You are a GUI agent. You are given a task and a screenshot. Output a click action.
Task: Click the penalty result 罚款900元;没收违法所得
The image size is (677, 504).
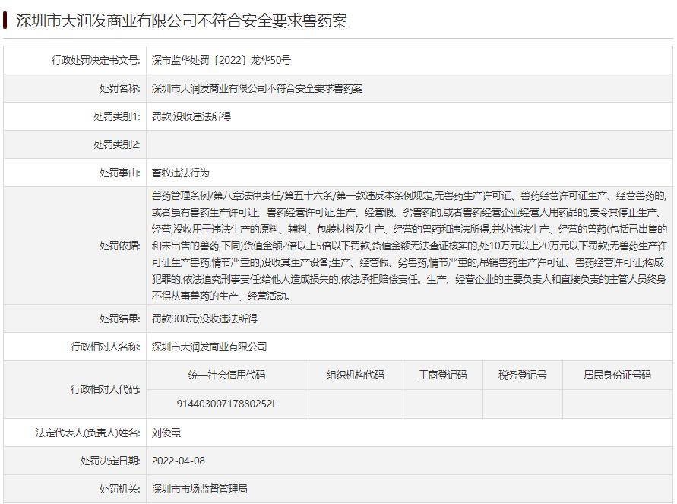point(204,319)
